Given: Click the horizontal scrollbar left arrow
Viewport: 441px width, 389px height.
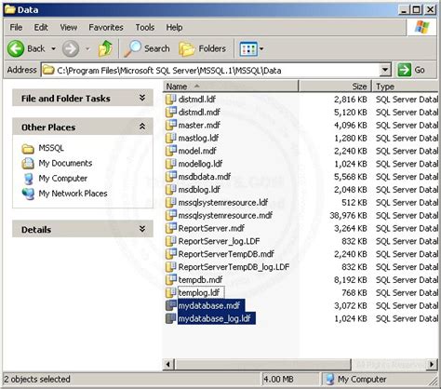Looking at the screenshot, I should (168, 364).
